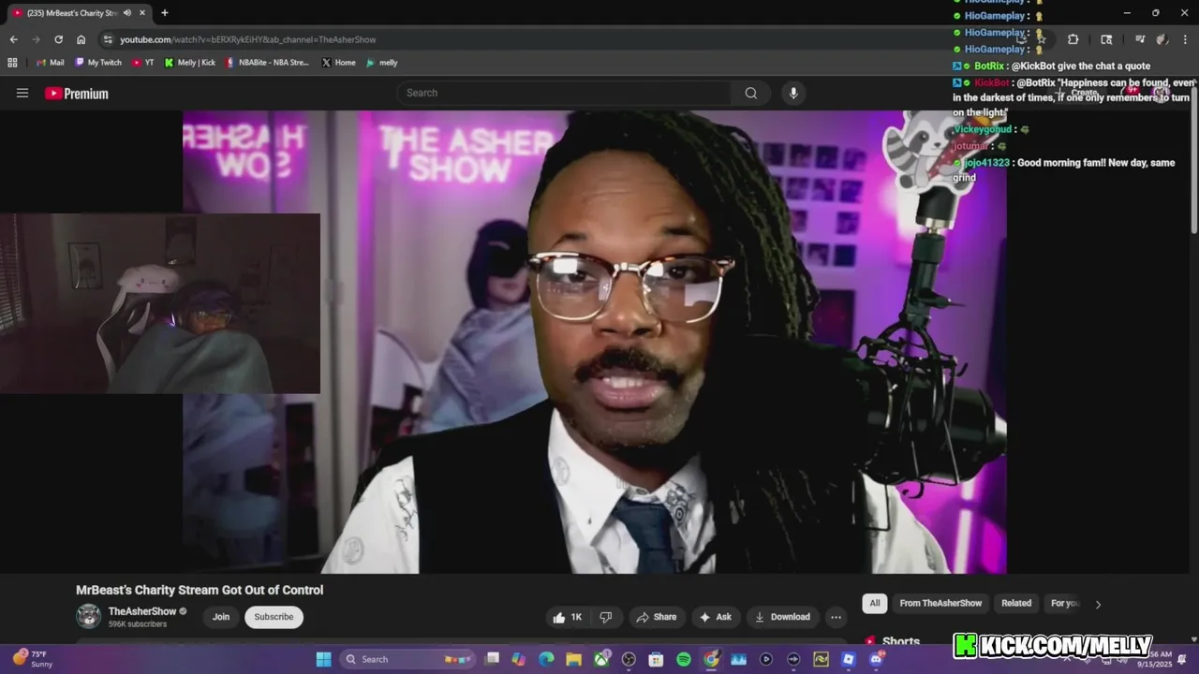
Task: Join TheAsherShow channel membership
Action: pos(221,617)
